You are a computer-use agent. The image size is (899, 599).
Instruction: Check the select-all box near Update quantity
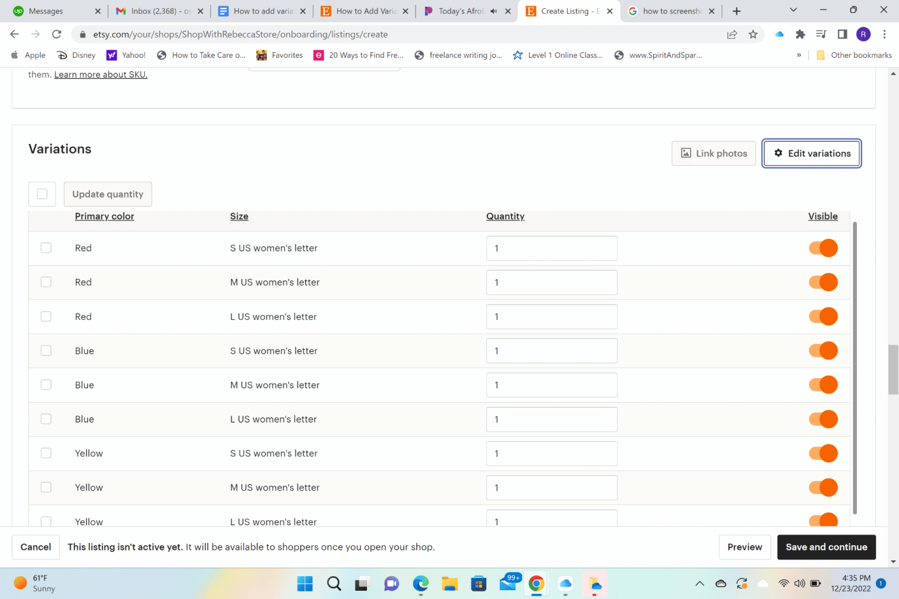coord(42,194)
